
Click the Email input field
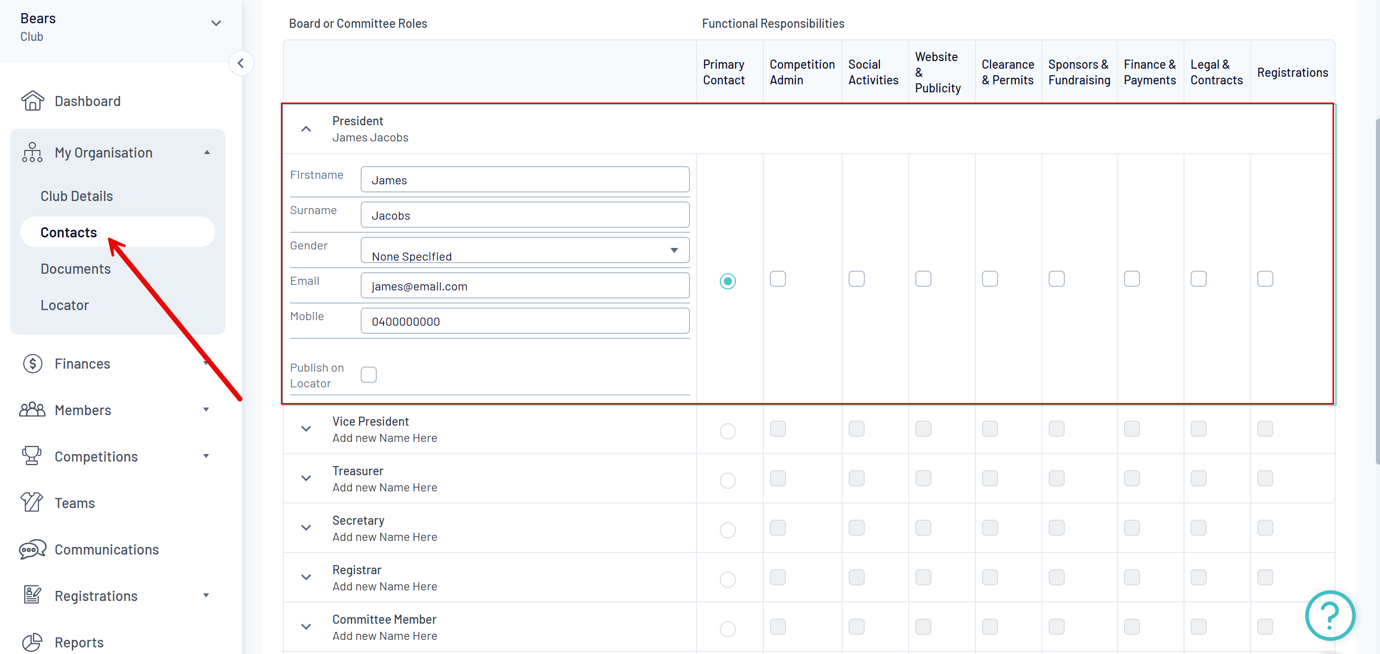tap(524, 286)
